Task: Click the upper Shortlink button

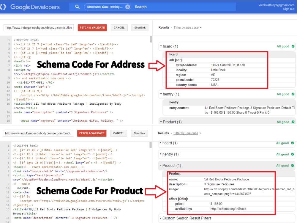Action: (x=140, y=28)
